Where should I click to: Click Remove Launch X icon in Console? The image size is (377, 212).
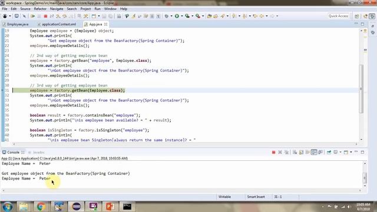coord(280,152)
